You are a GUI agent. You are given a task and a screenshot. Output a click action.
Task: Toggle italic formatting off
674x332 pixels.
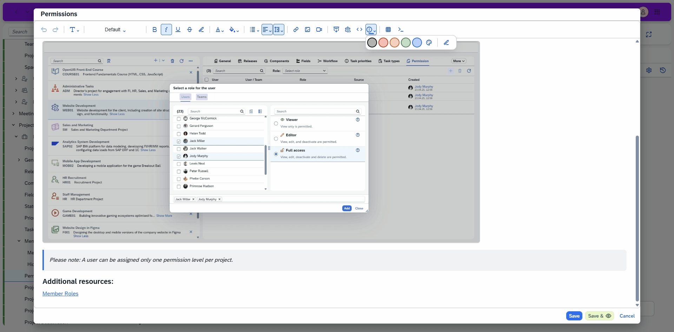pos(166,30)
